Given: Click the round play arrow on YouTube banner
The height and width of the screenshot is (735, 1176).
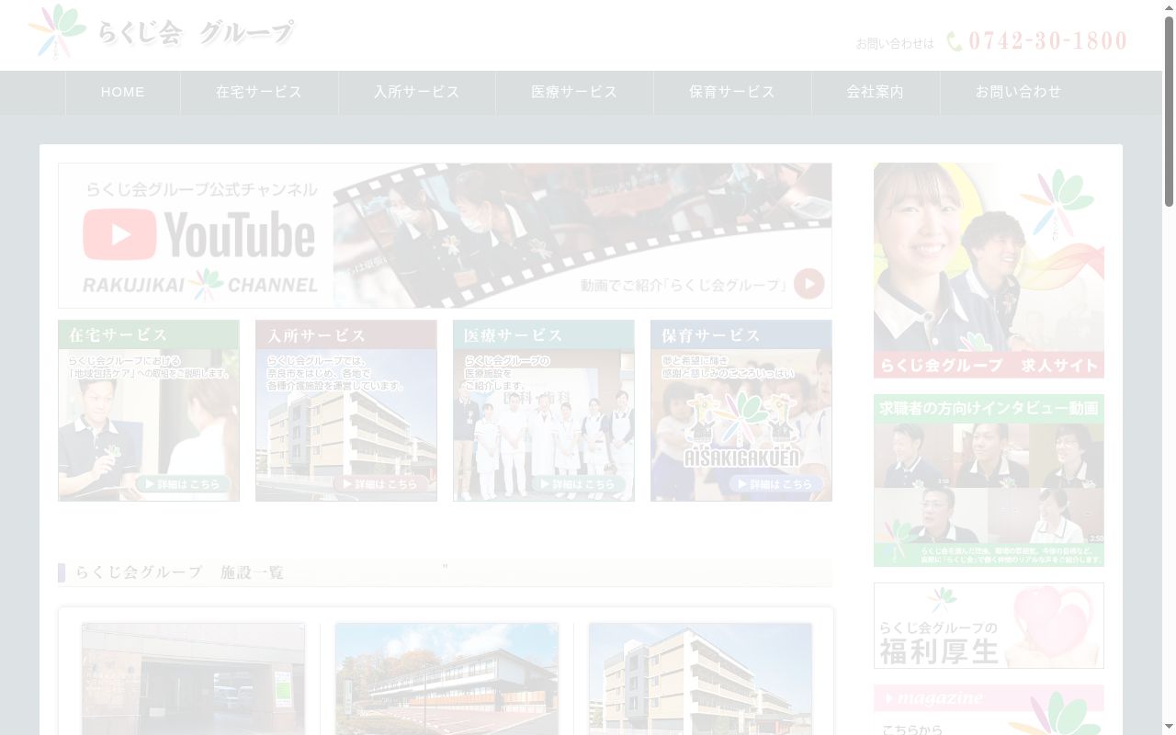Looking at the screenshot, I should 808,284.
